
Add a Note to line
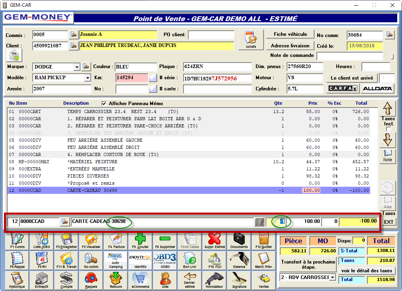point(387,156)
